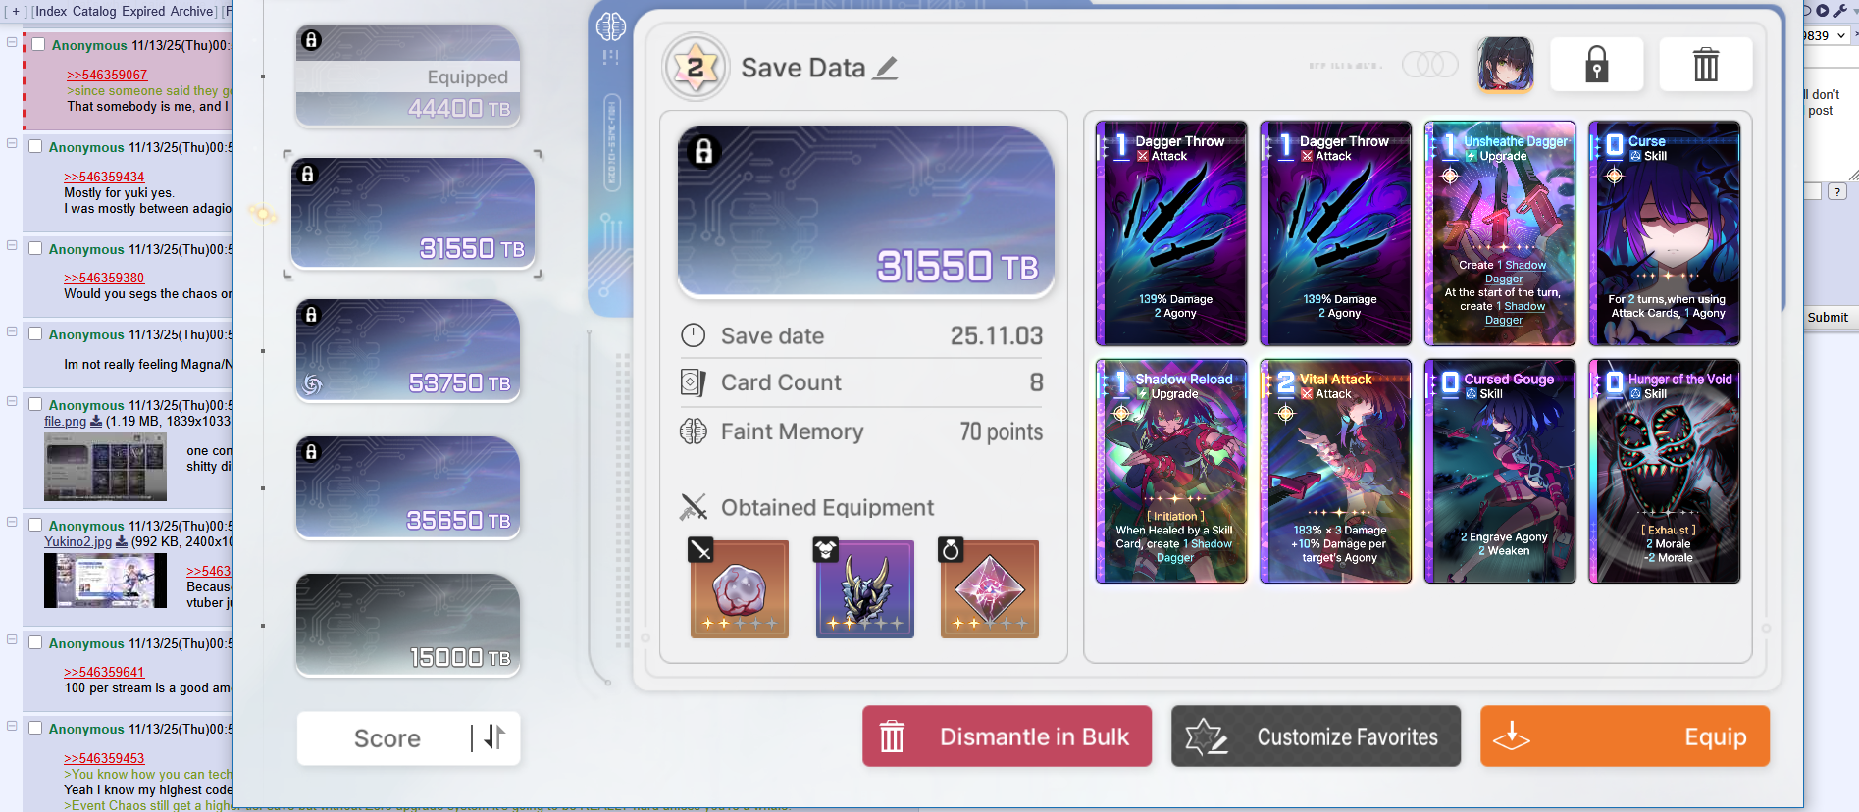Click the lock icon on the 35650 TB slot

tap(311, 452)
